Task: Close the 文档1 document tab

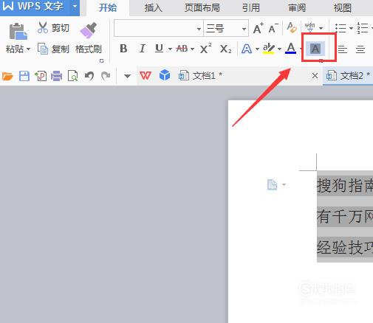Action: coord(315,76)
